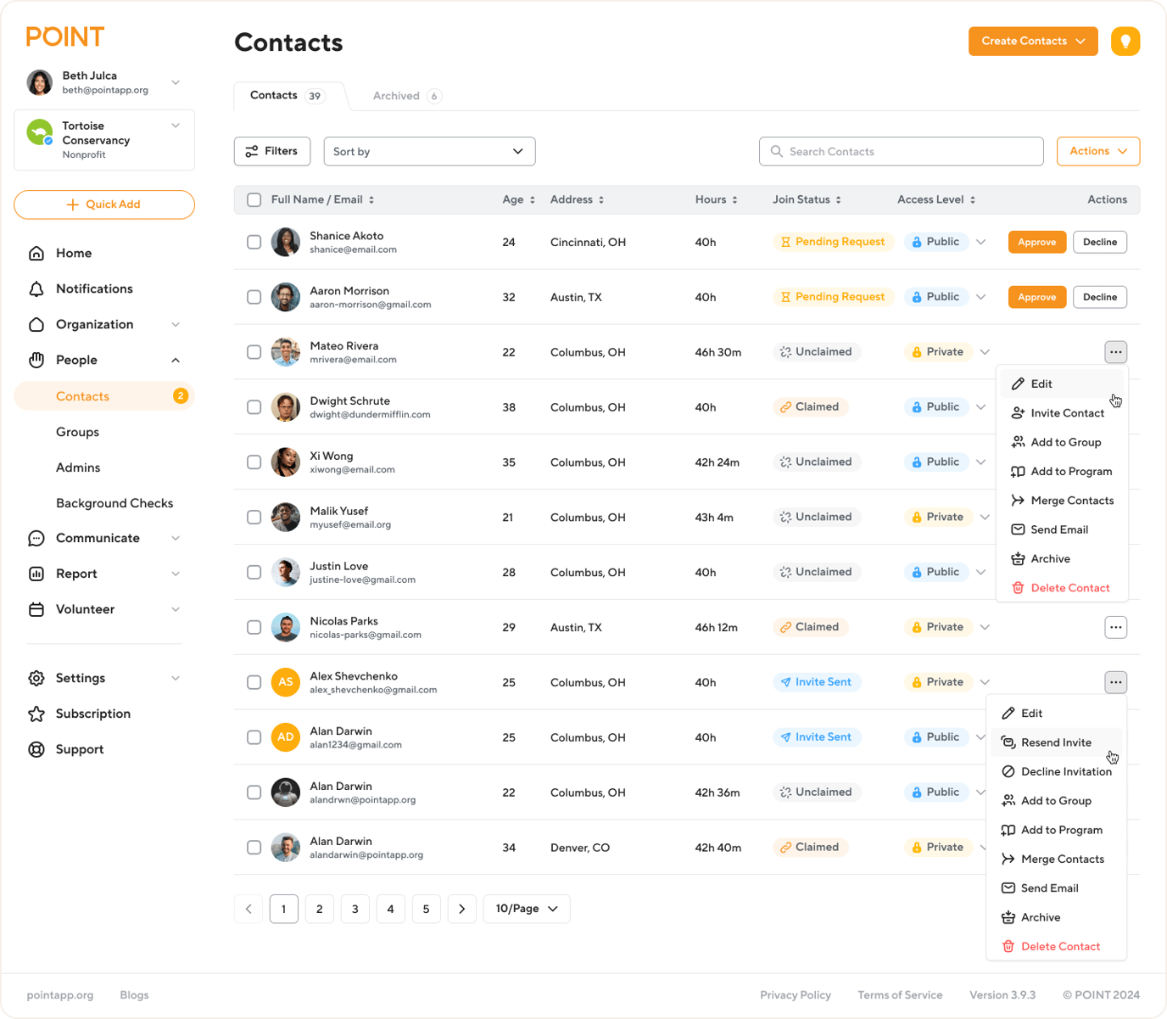
Task: Open the Sort by dropdown
Action: (429, 151)
